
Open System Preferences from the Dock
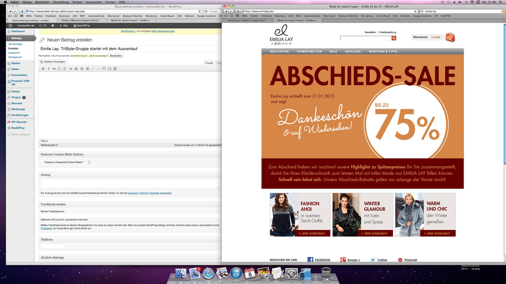[x=292, y=273]
